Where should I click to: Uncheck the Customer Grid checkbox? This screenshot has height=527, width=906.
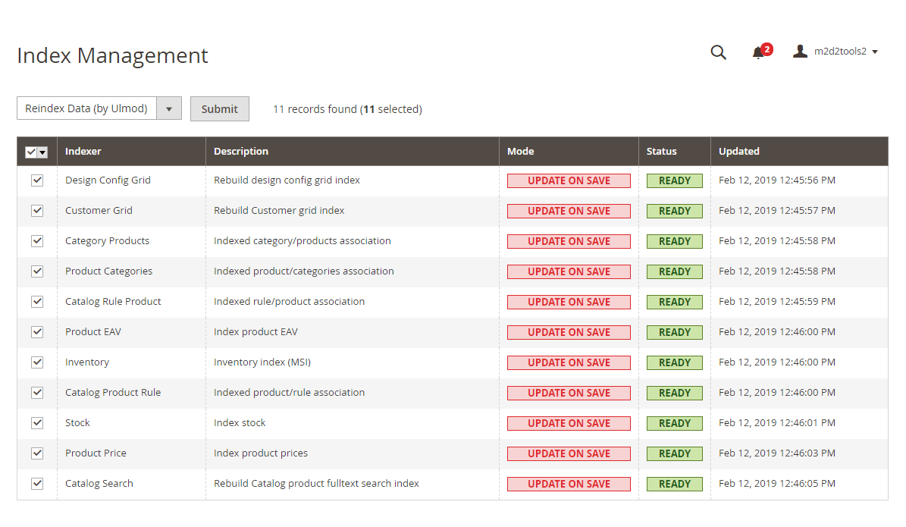point(37,210)
